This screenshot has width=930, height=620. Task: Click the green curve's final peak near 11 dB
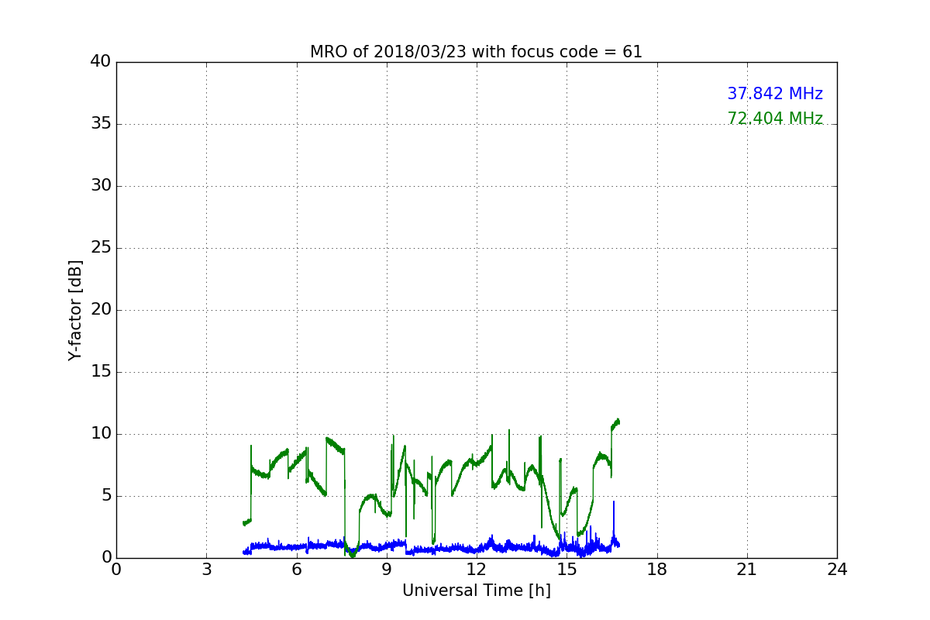coord(617,421)
